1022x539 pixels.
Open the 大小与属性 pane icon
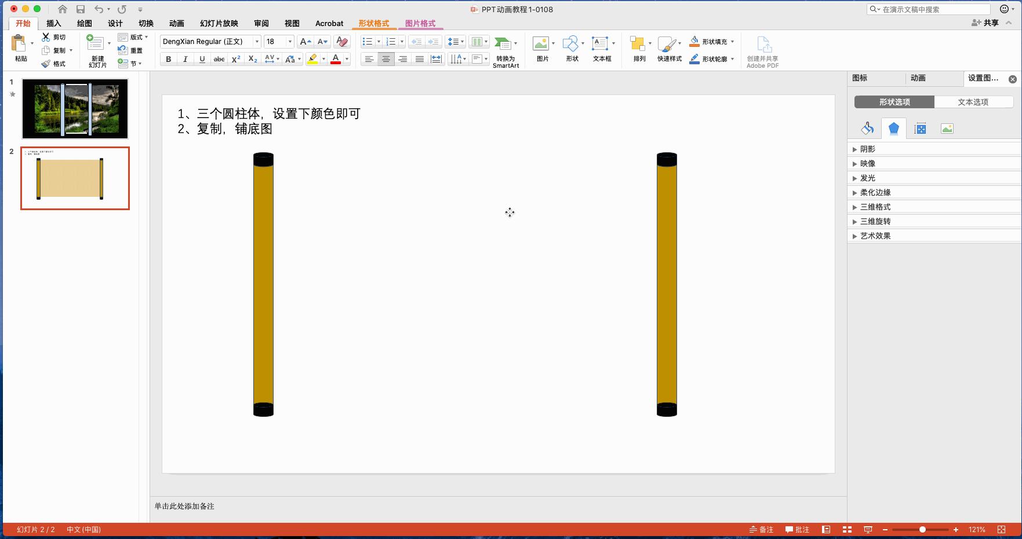click(x=920, y=128)
